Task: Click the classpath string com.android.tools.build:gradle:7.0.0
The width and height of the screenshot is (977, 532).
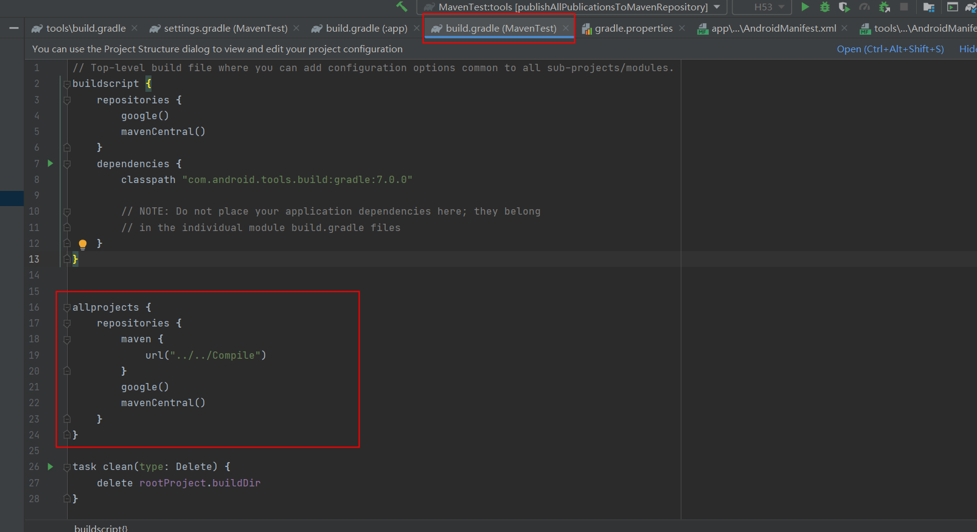Action: (297, 179)
